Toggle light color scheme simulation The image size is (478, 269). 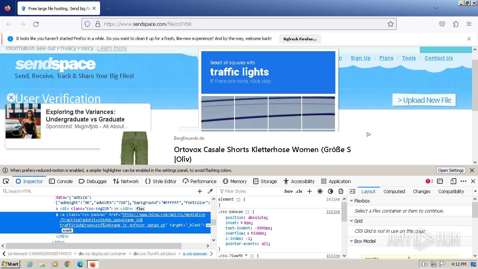(x=320, y=191)
